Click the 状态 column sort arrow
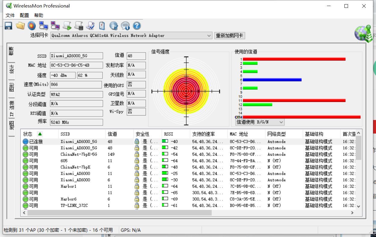The width and height of the screenshot is (376, 237). [x=40, y=134]
